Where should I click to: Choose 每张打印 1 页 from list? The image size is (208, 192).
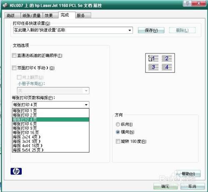pyautogui.click(x=50, y=111)
